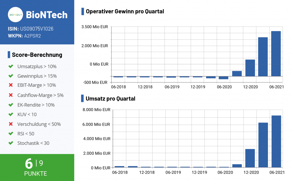Select the 12-2020 bar in the Umsatz chart
Screen dimensions: 292x181
tap(250, 158)
